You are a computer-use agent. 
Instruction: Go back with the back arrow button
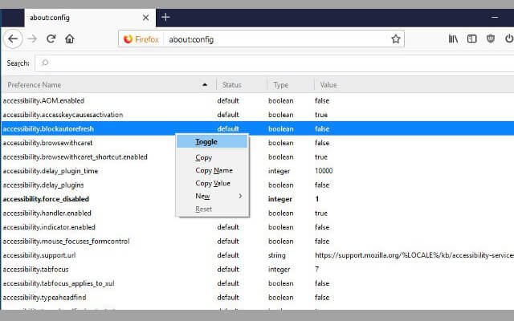tap(13, 39)
